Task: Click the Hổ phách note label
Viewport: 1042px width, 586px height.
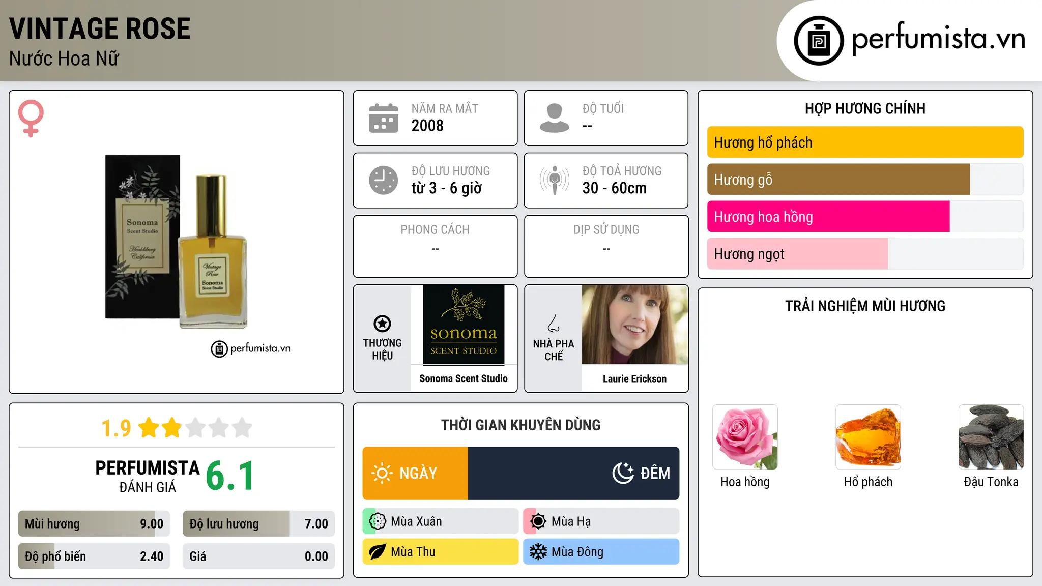Action: click(x=868, y=482)
